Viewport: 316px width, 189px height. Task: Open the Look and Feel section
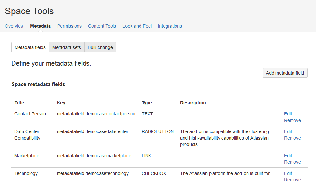pyautogui.click(x=137, y=26)
